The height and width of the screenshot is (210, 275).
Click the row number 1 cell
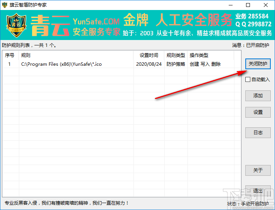click(9, 64)
